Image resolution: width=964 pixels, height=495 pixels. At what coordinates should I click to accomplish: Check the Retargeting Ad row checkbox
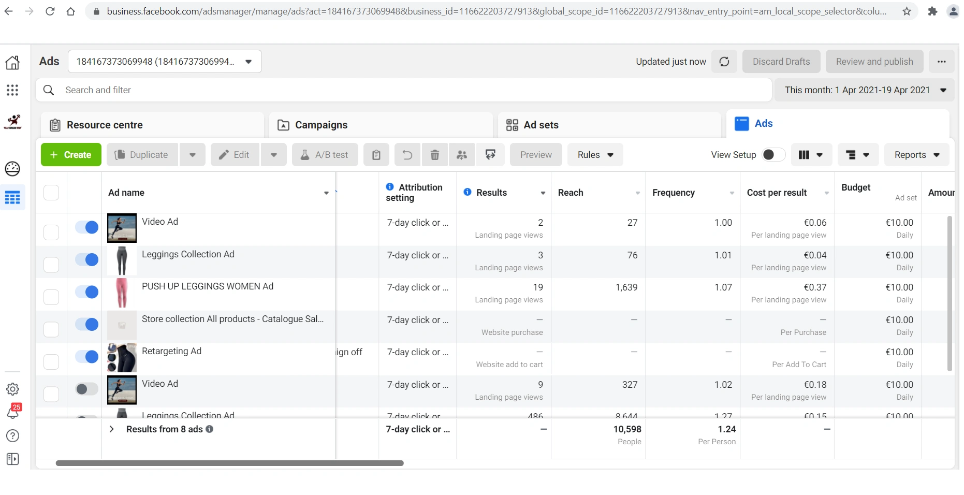tap(51, 361)
